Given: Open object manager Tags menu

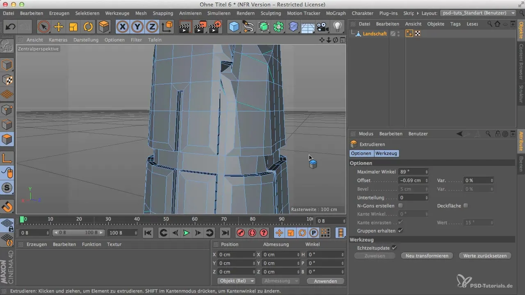Looking at the screenshot, I should point(455,24).
